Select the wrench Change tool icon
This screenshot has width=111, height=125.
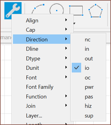[13, 11]
